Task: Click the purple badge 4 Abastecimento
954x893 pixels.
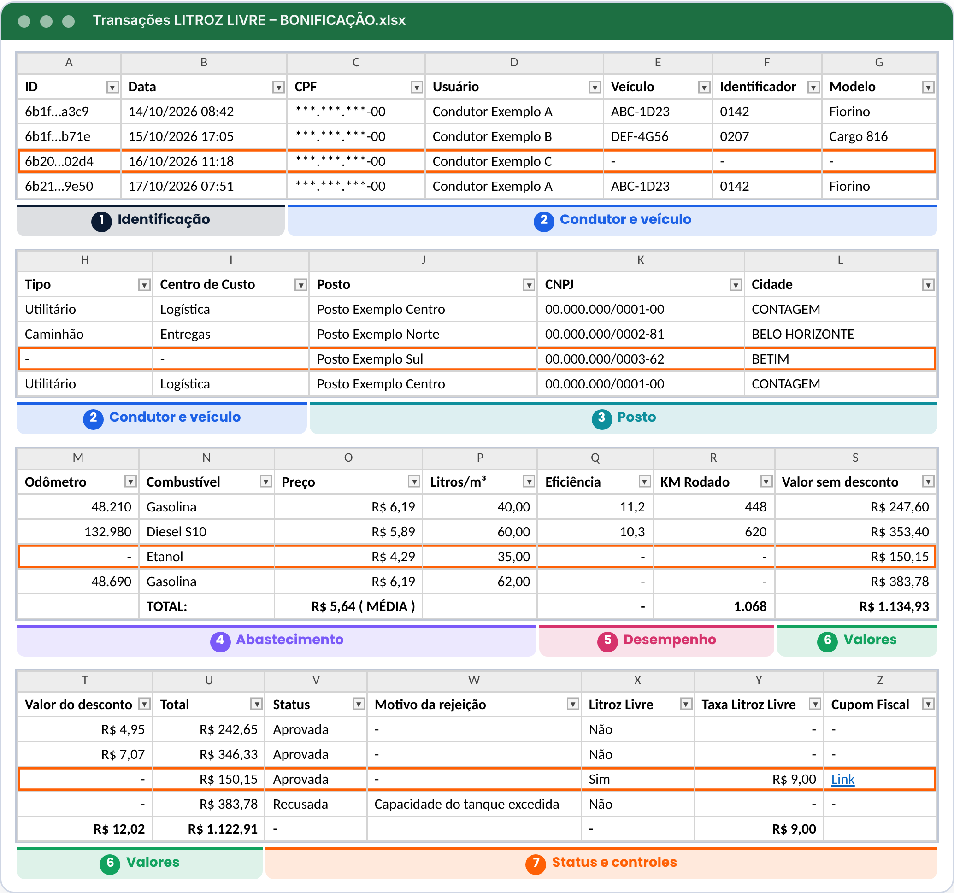Action: point(220,641)
